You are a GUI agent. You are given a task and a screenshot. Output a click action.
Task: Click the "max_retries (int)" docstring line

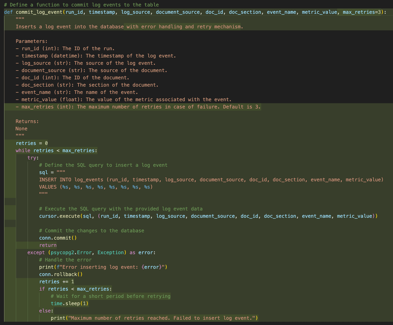pyautogui.click(x=138, y=107)
